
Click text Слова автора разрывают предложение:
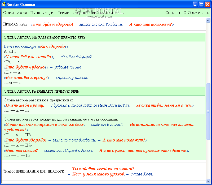[x=39, y=100]
